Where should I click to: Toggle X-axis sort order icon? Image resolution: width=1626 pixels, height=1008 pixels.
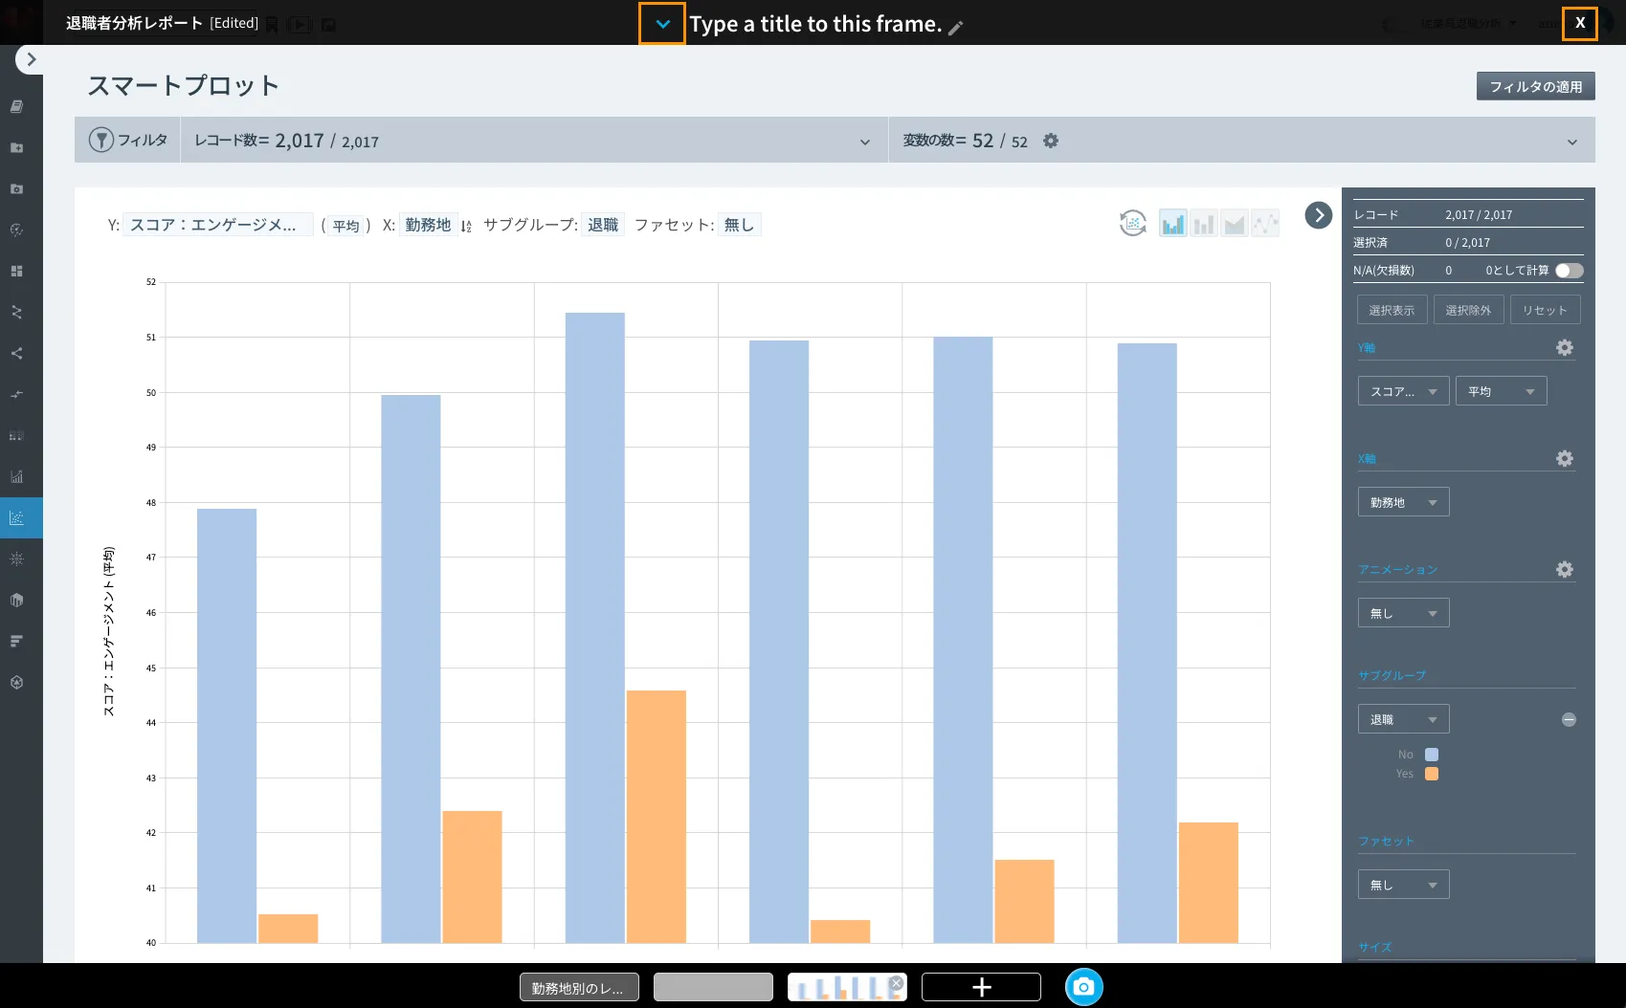click(466, 226)
